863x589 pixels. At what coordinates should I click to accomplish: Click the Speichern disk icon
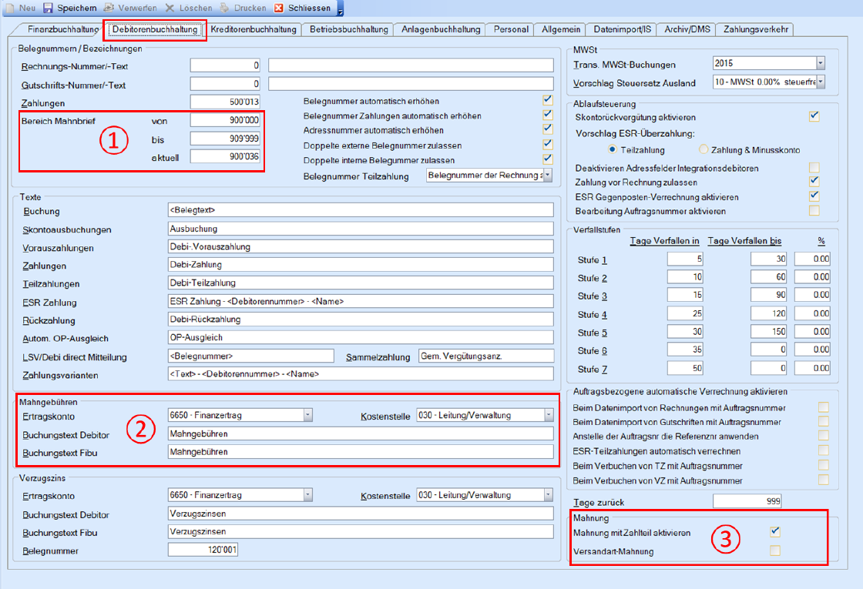48,8
